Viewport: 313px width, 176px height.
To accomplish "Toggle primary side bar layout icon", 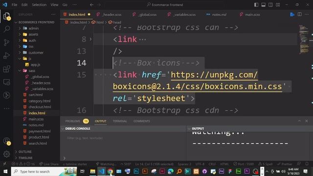I will 256,5.
